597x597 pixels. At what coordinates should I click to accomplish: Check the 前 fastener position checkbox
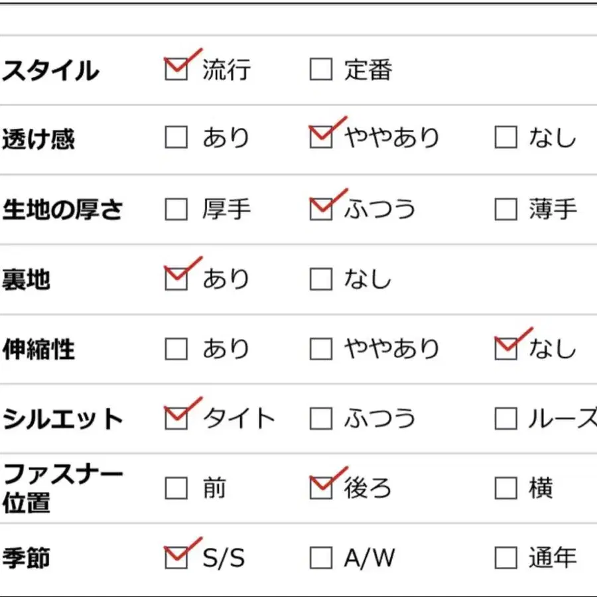tap(176, 489)
